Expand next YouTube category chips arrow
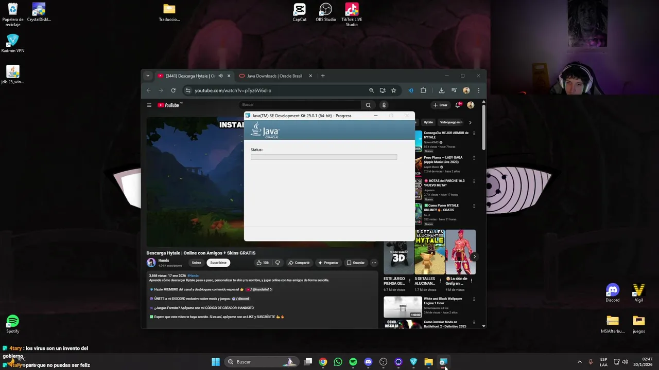The width and height of the screenshot is (659, 370). [x=470, y=122]
